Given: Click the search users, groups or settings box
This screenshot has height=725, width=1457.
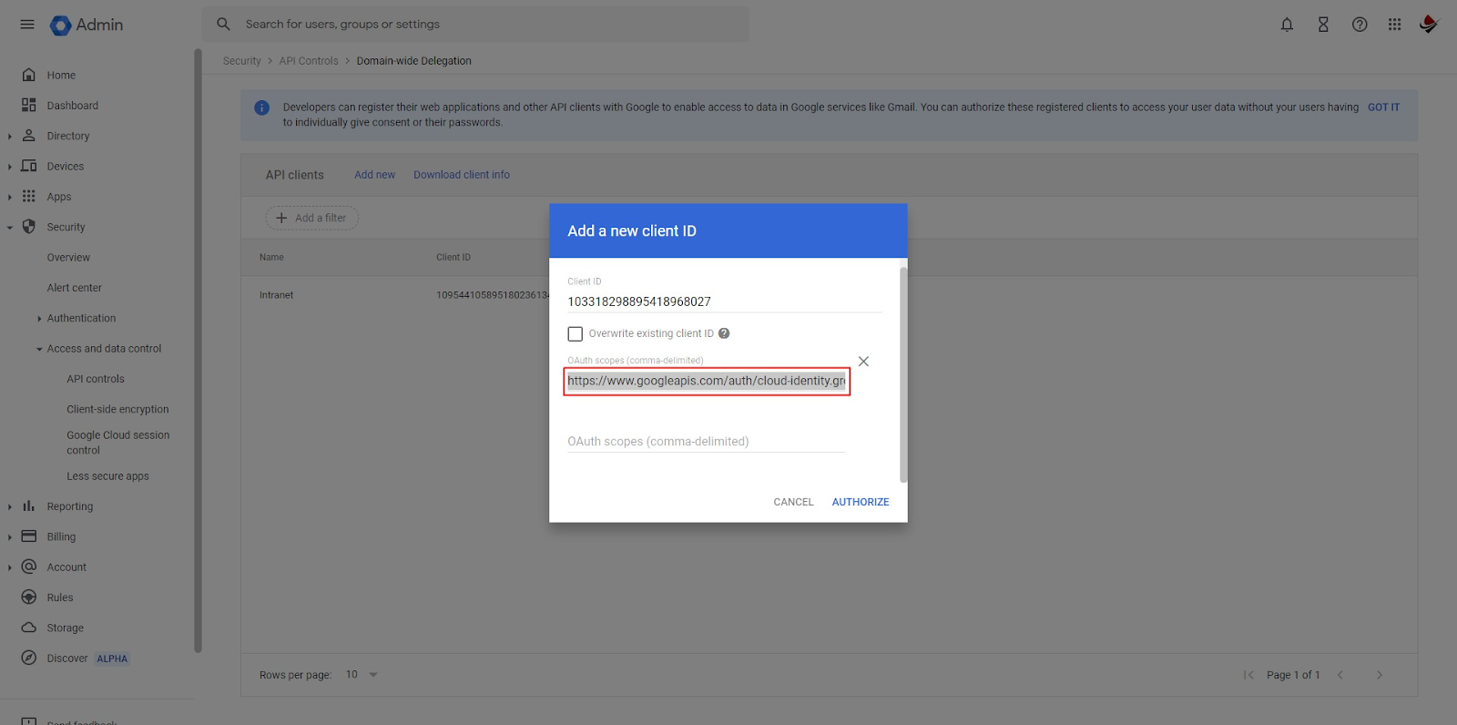Looking at the screenshot, I should pyautogui.click(x=476, y=25).
